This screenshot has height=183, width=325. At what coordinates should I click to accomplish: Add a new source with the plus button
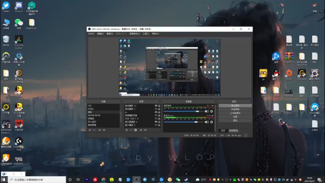[x=127, y=130]
